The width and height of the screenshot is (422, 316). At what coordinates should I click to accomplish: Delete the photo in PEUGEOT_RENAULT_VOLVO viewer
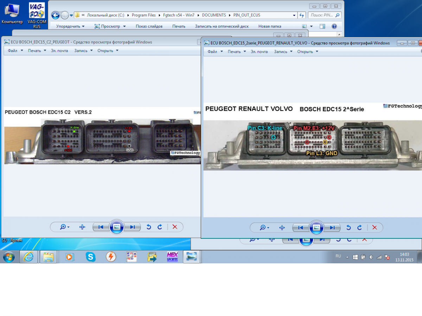click(375, 228)
